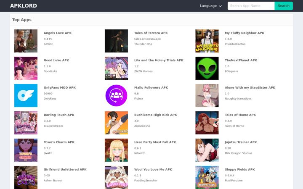Viewport: 303px width, 189px height.
Task: Open the Mallu Followers APK title
Action: (x=151, y=87)
